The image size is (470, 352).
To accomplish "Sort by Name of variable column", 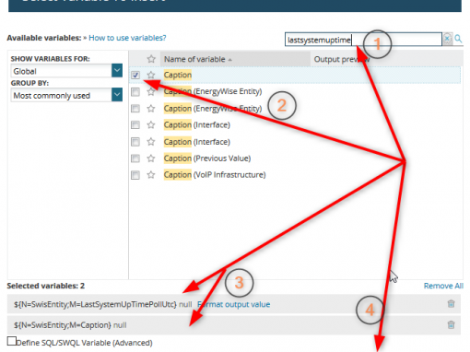I will point(235,59).
